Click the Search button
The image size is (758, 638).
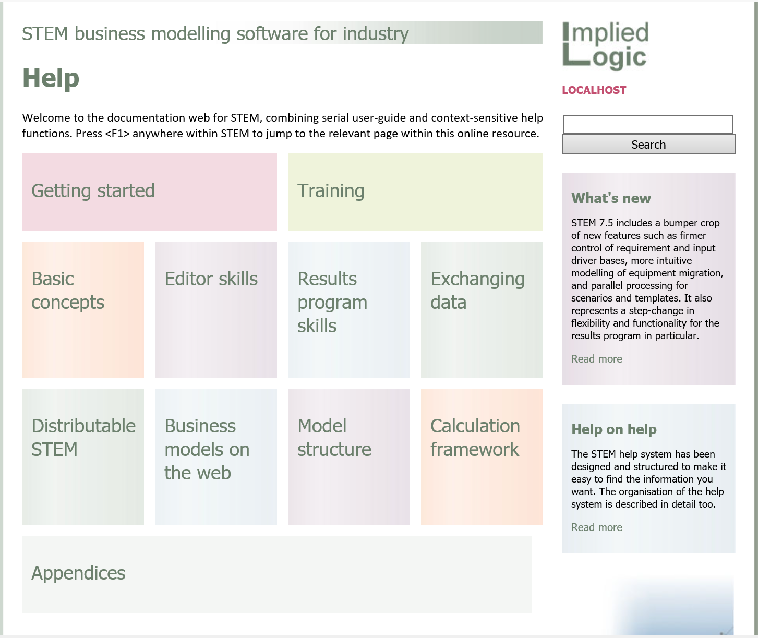pyautogui.click(x=648, y=145)
